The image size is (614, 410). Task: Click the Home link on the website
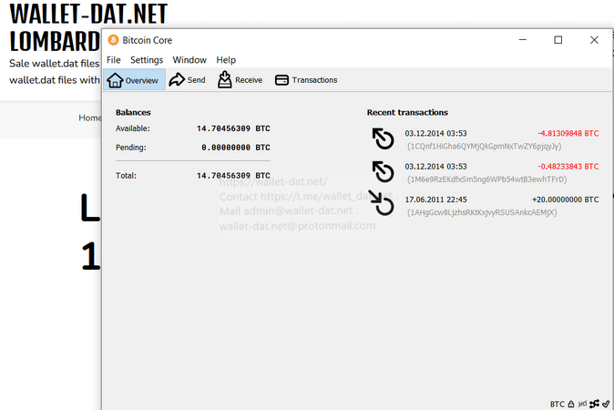(89, 118)
